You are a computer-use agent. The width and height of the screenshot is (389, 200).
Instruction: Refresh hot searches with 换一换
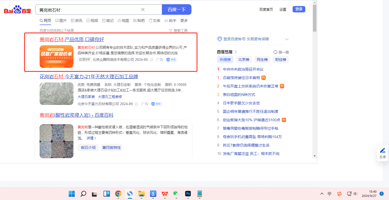281,52
